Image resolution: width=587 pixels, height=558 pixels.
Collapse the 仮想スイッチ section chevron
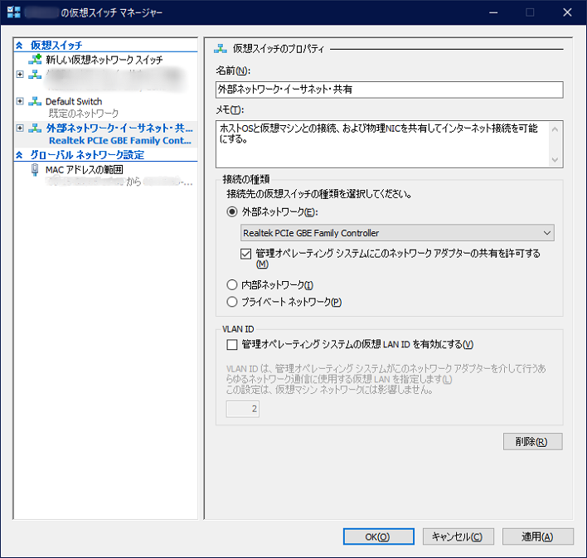click(x=19, y=46)
